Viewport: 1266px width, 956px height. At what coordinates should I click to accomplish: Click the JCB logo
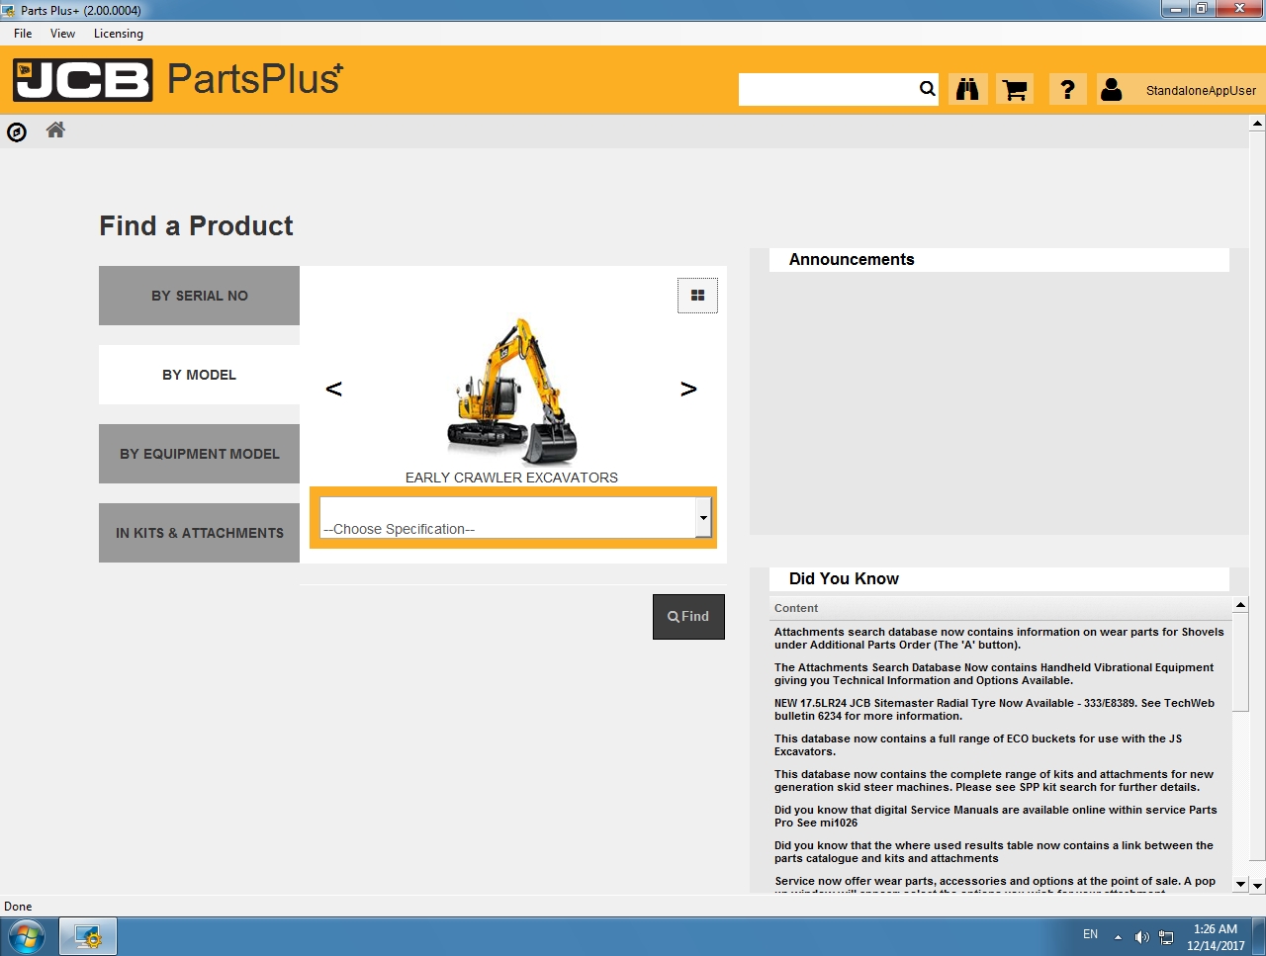click(83, 80)
